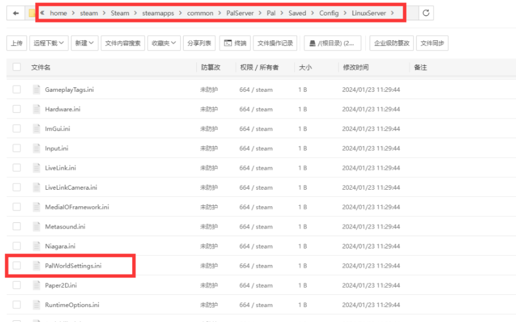Expand the 收藏夹 favorites dropdown

(164, 43)
